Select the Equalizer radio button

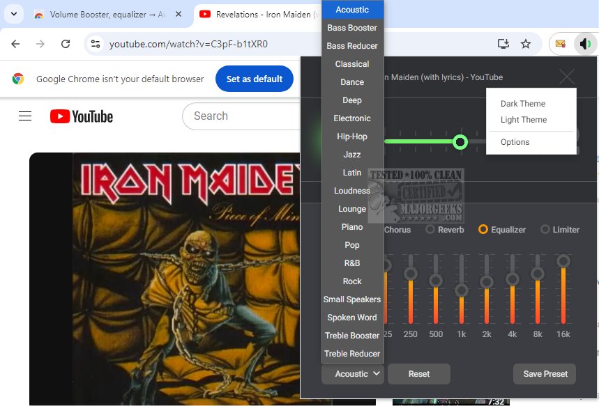click(x=483, y=229)
